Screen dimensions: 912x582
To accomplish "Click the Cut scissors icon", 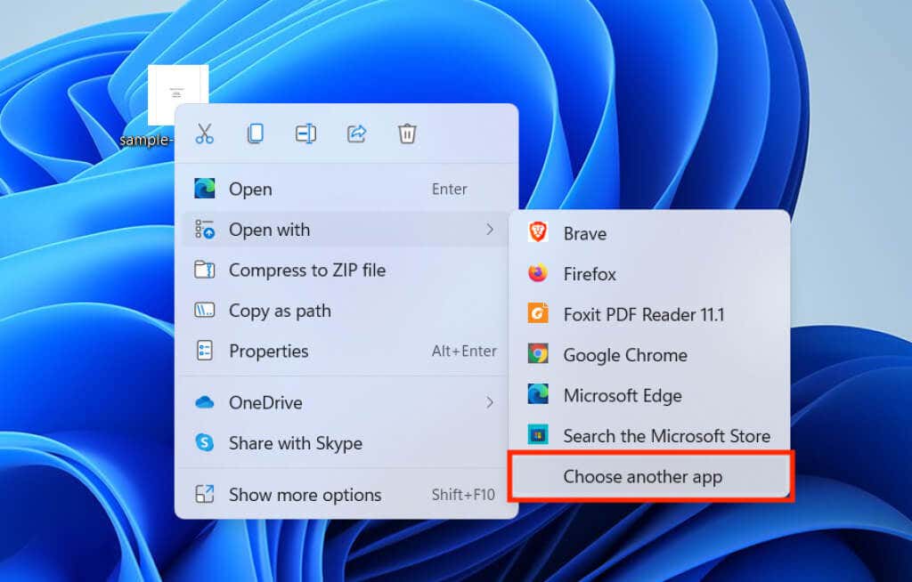I will (x=205, y=134).
